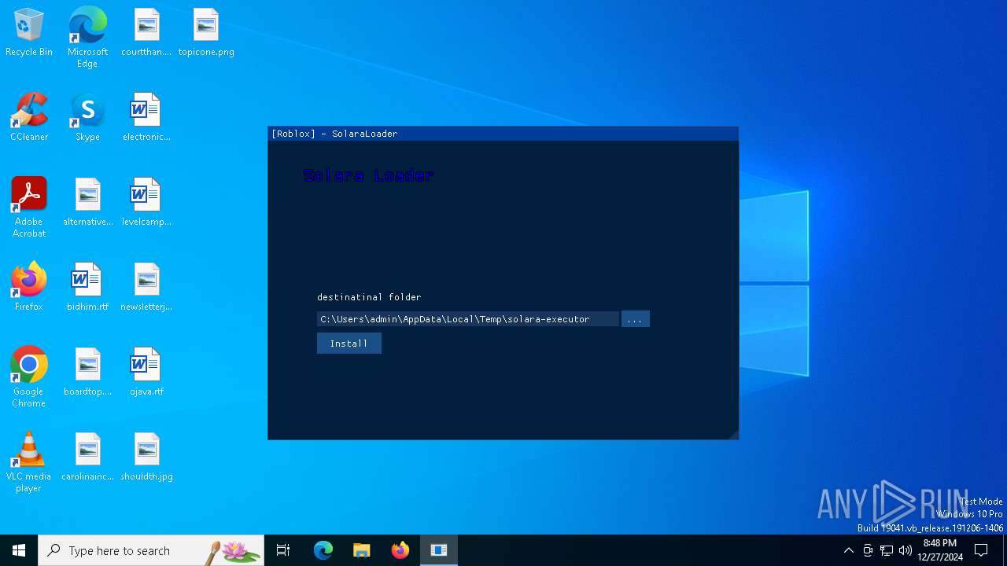Open File Explorer from the taskbar
Screen dimensions: 1007x566
pyautogui.click(x=362, y=550)
